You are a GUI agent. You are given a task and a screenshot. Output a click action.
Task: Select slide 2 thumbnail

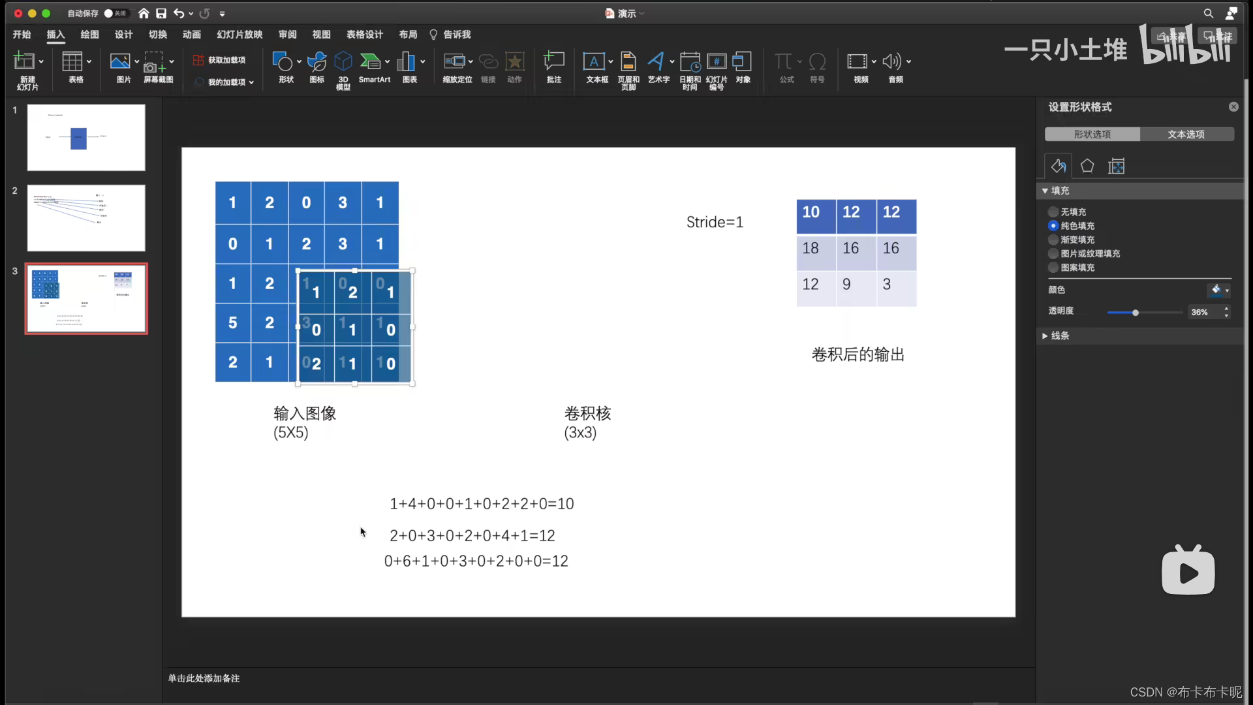click(85, 218)
